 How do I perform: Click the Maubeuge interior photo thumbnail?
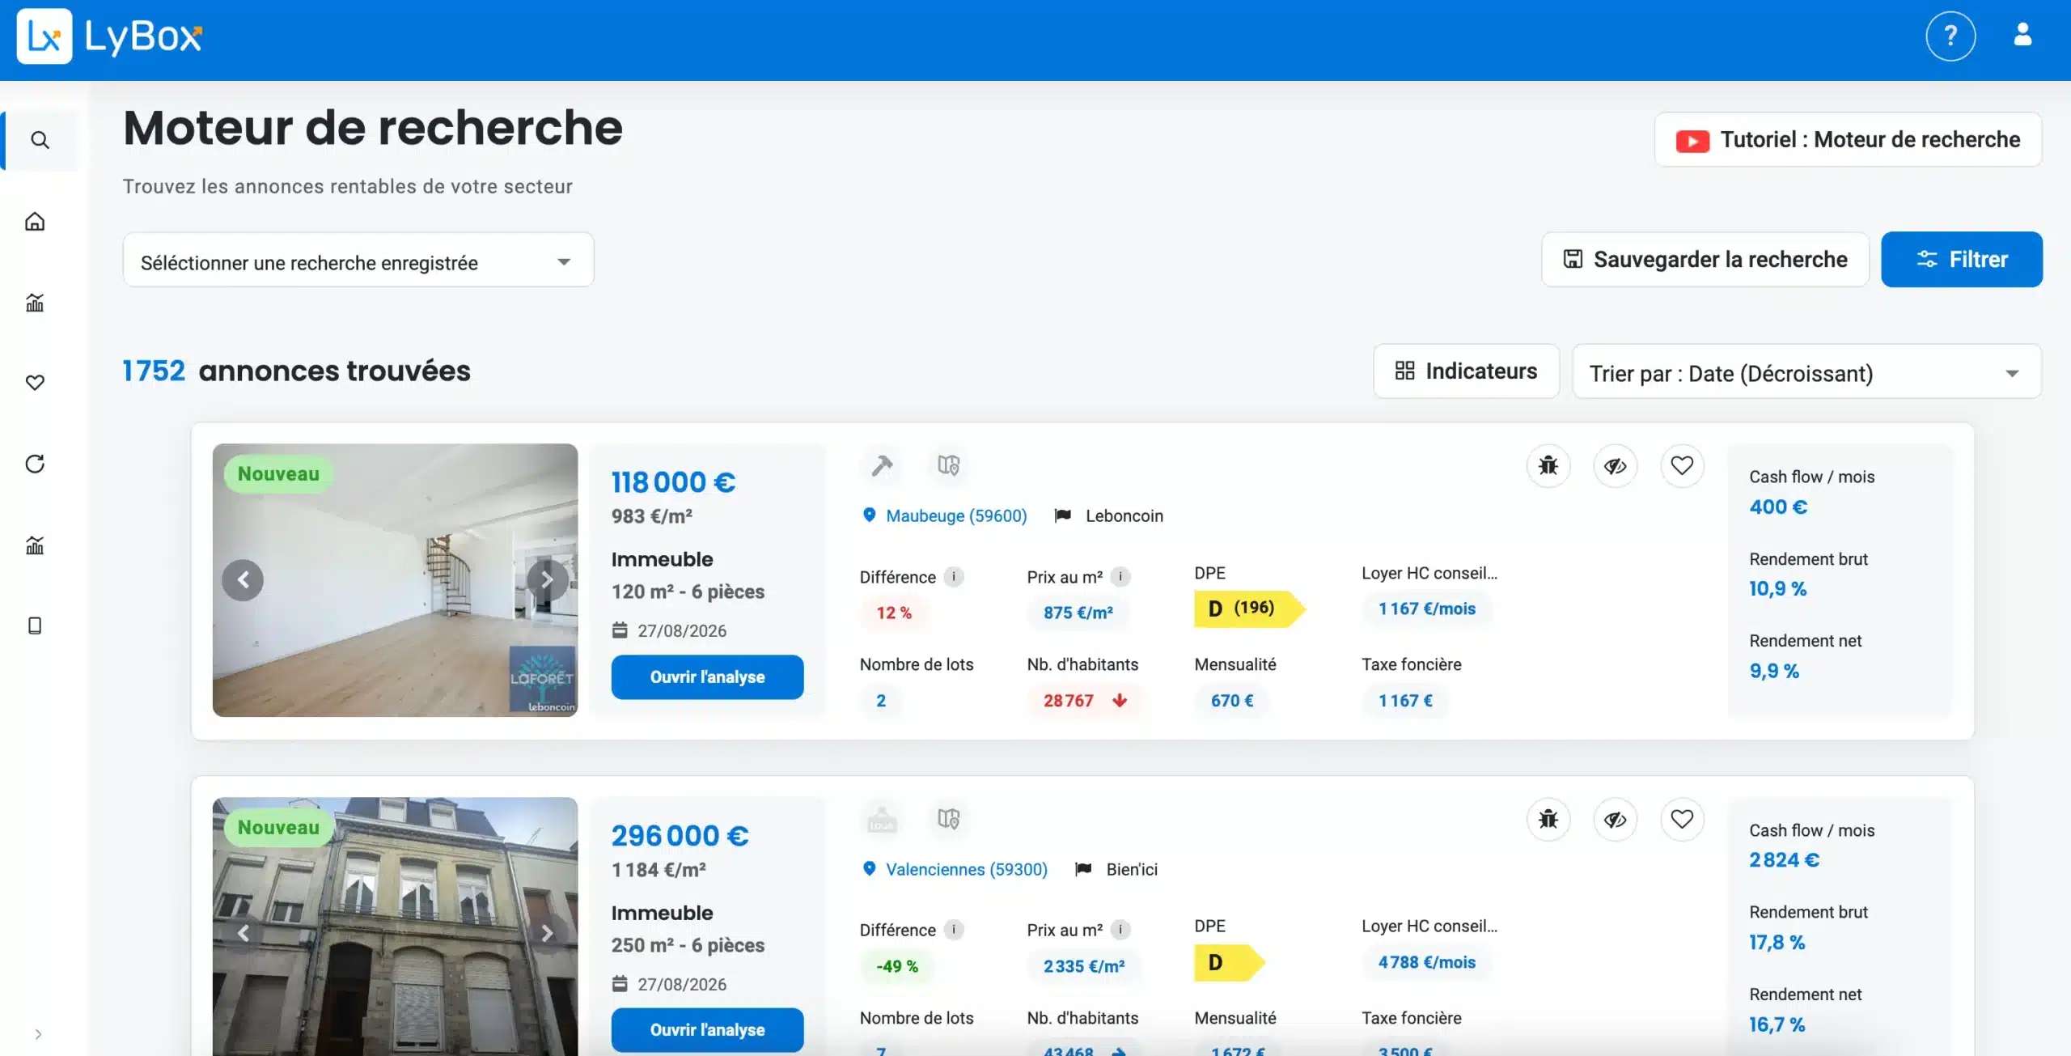point(395,580)
